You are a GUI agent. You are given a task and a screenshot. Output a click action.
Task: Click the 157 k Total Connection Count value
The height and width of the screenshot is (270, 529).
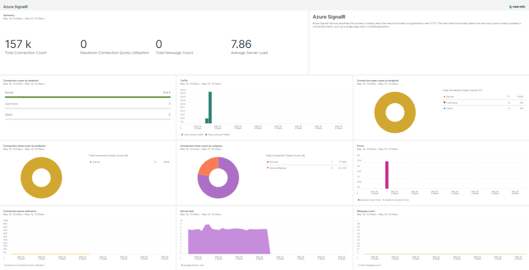pyautogui.click(x=18, y=44)
